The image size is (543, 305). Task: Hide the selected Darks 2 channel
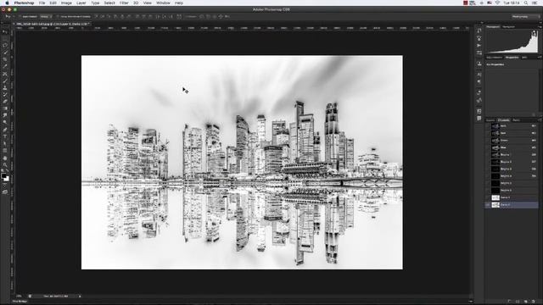pyautogui.click(x=488, y=205)
